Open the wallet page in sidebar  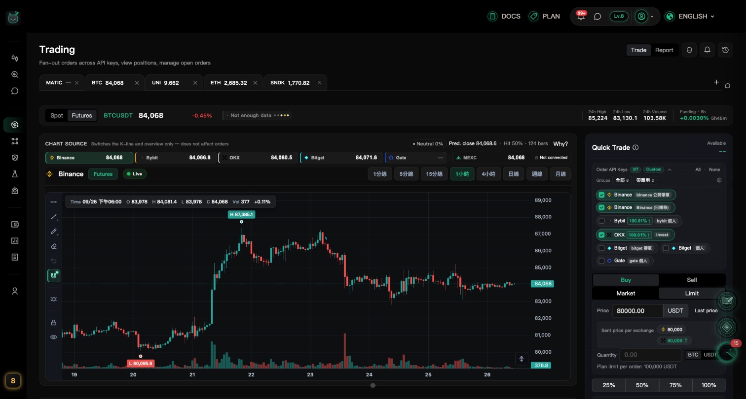(x=15, y=225)
